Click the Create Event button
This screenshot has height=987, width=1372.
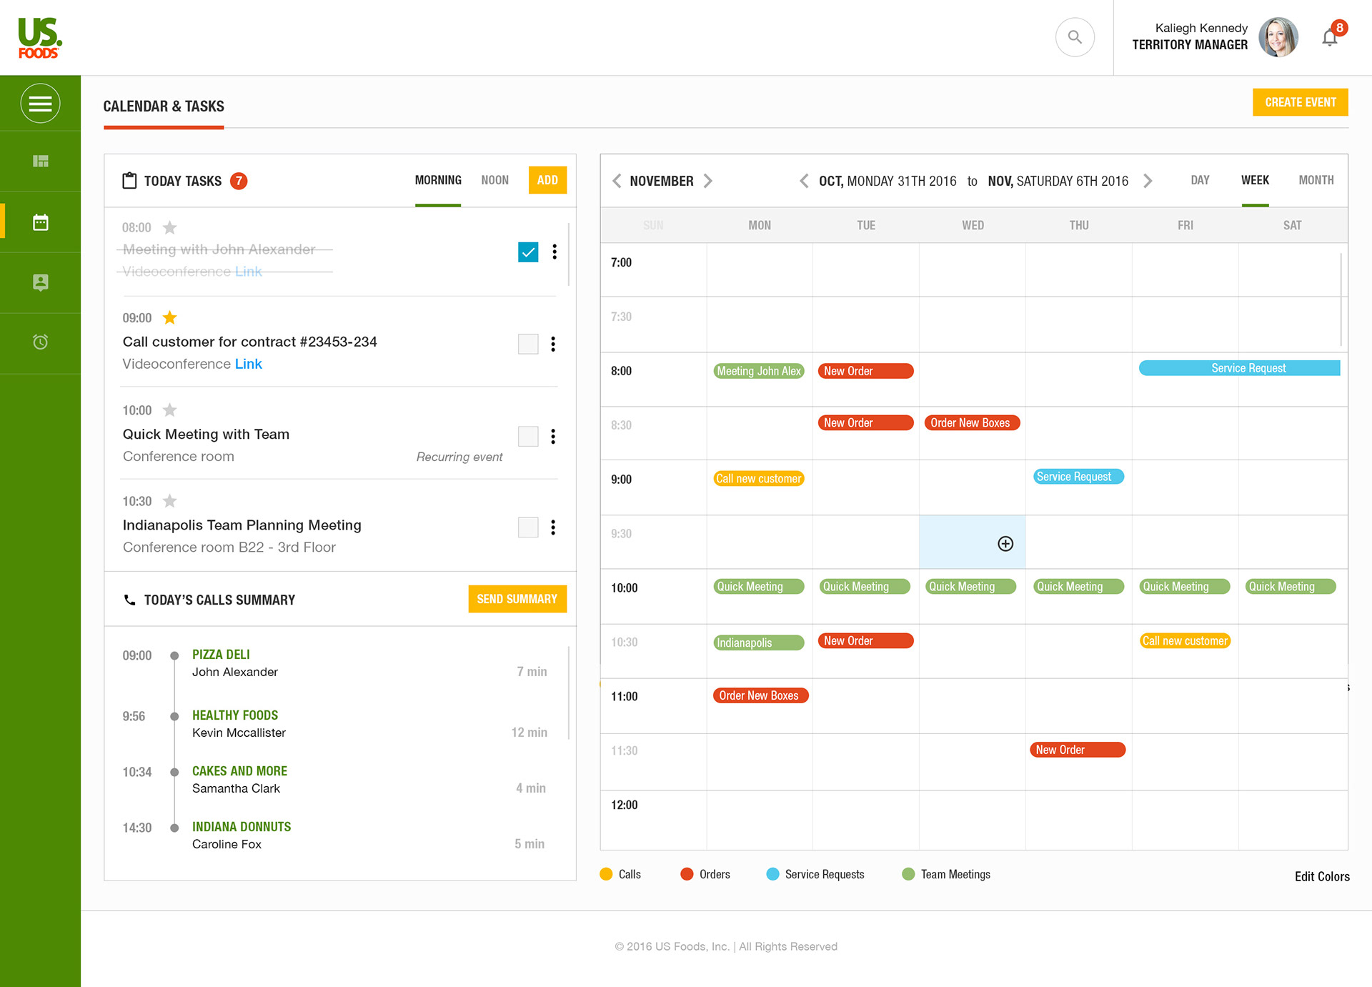click(1300, 102)
